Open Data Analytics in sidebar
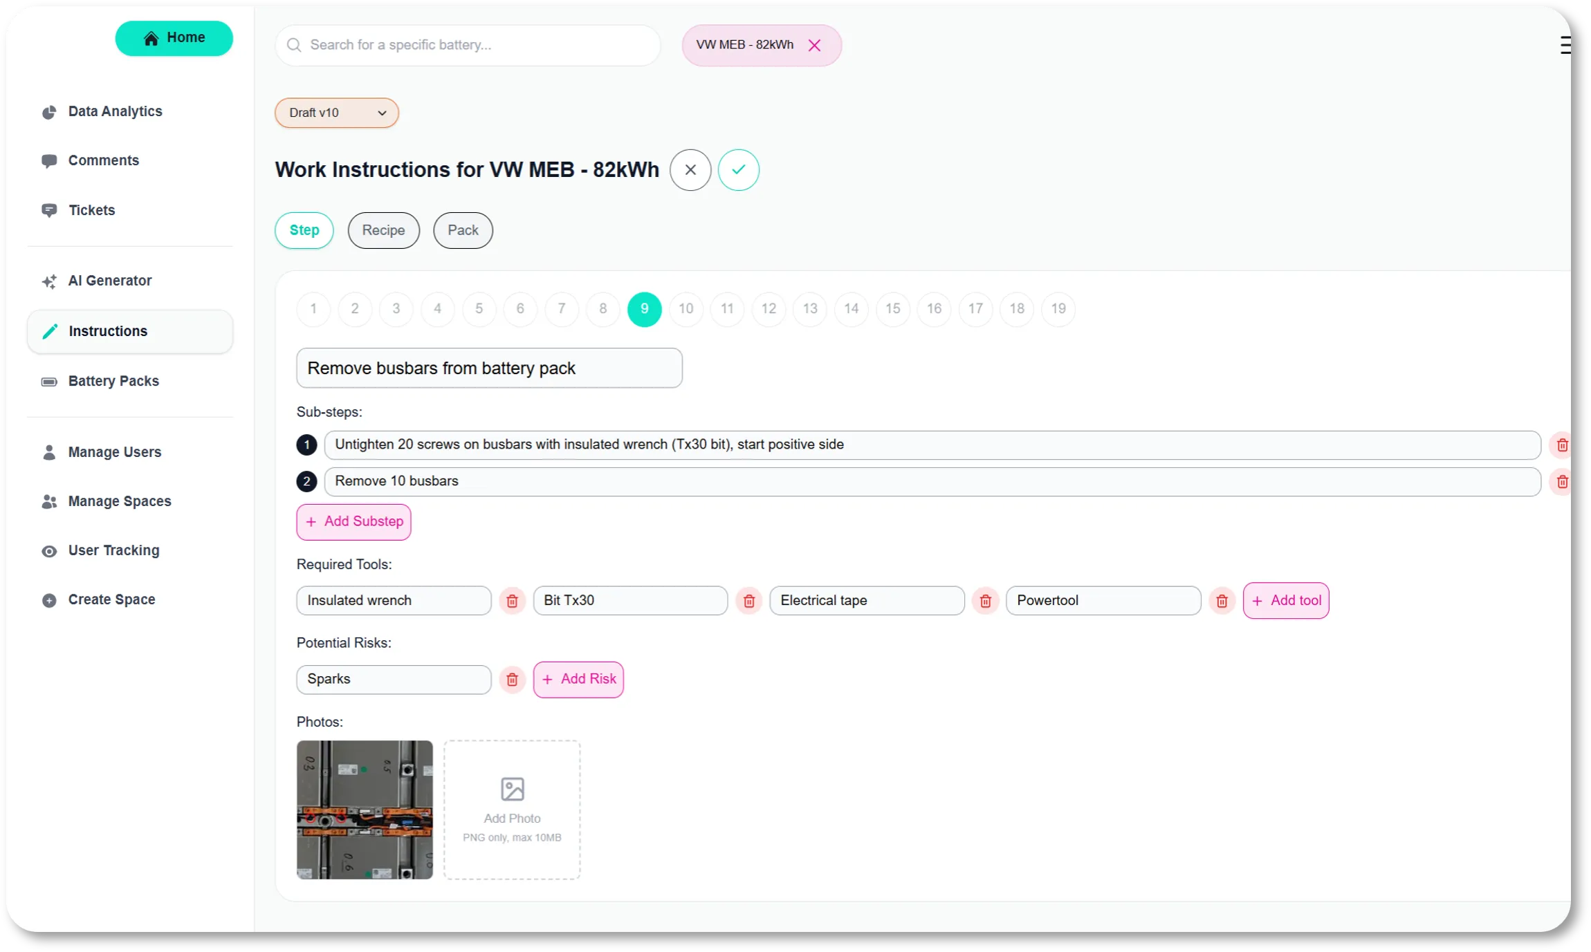Viewport: 1591px width, 952px height. 102,111
